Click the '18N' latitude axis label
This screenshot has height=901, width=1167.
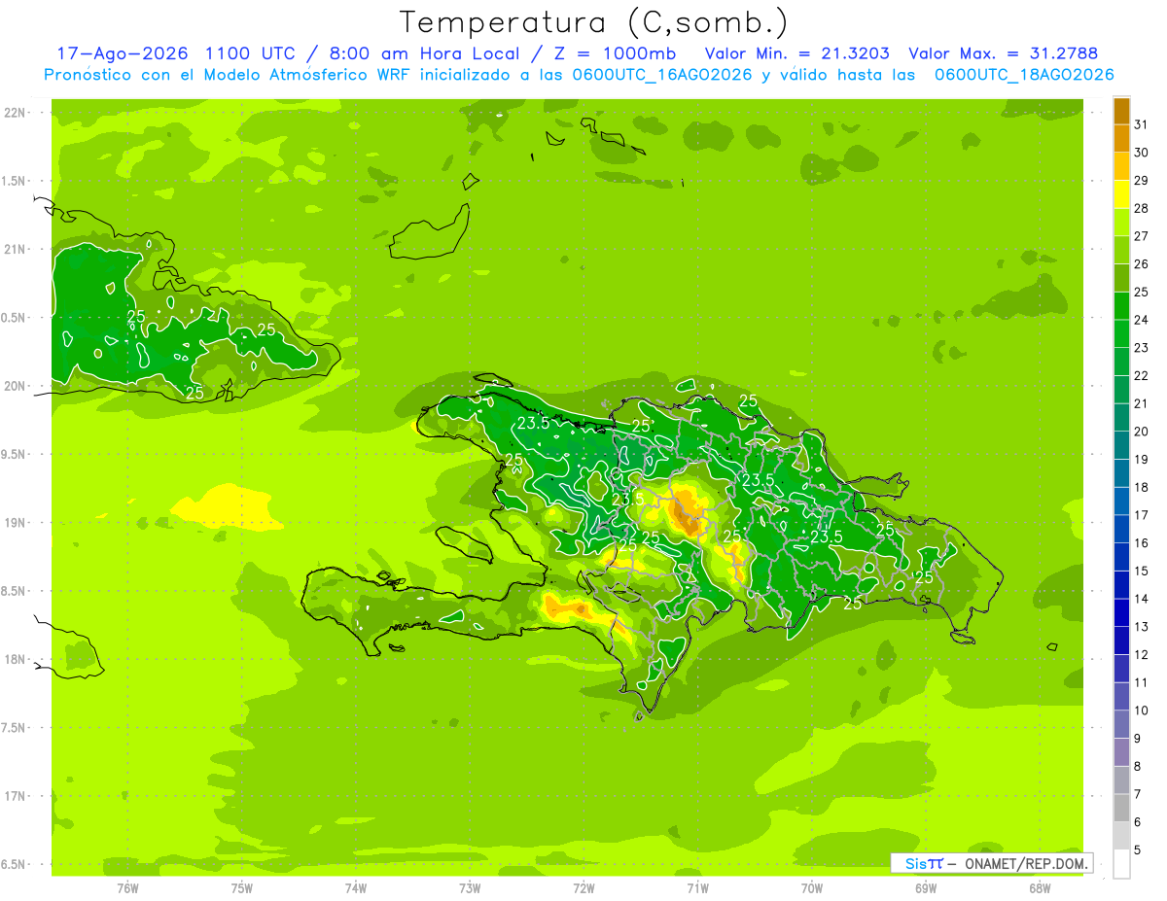[x=15, y=659]
